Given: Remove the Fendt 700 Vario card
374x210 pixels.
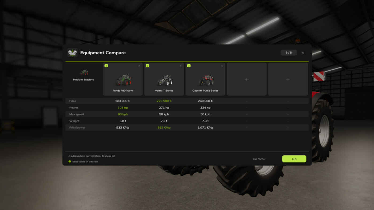Looking at the screenshot, I should tap(139, 66).
